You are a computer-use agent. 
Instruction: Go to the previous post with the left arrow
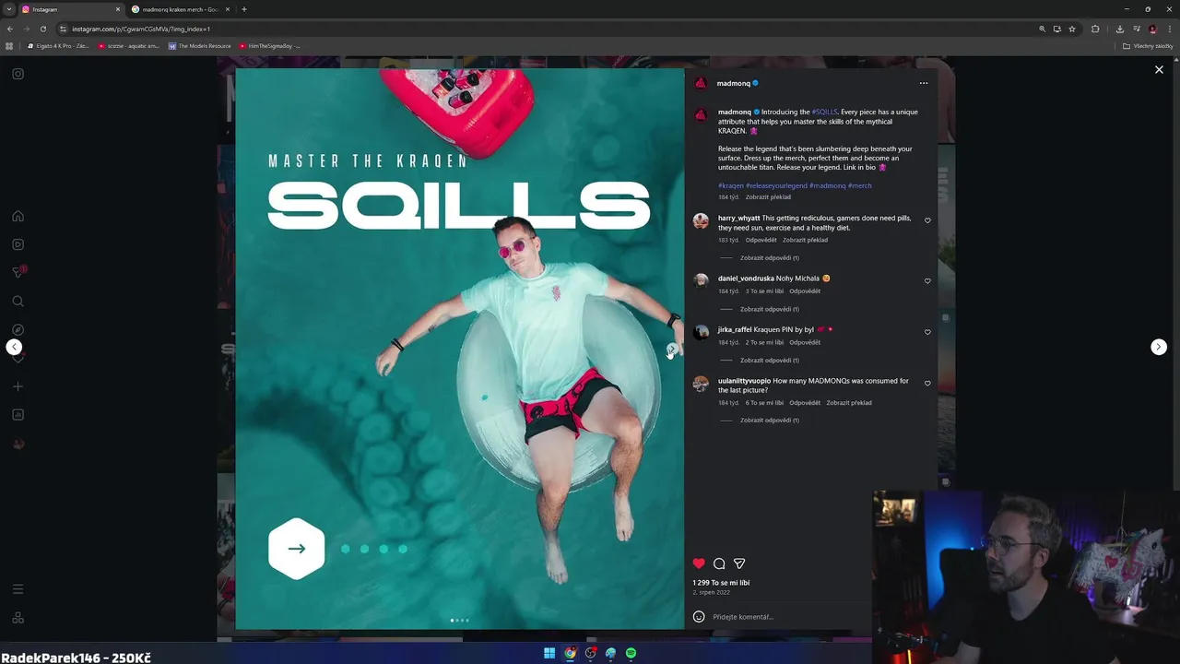[x=14, y=347]
